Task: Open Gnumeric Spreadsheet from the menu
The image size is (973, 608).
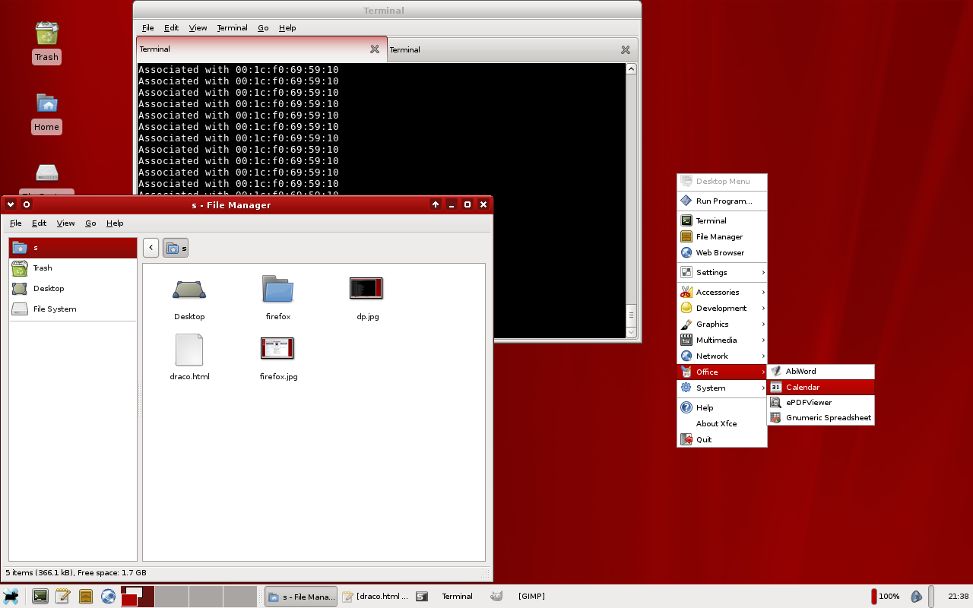Action: tap(829, 417)
